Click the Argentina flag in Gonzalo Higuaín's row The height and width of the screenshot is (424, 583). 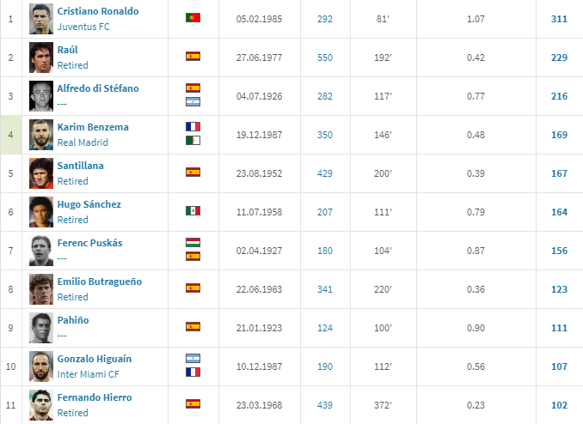click(x=193, y=358)
